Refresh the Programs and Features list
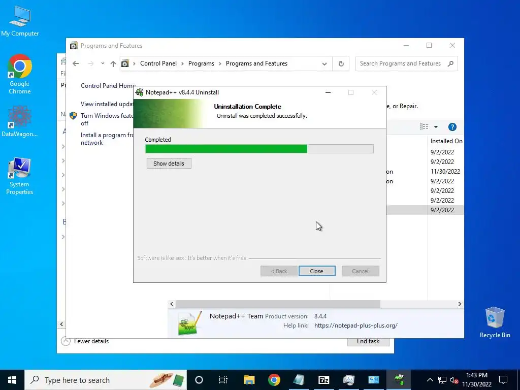Image resolution: width=520 pixels, height=390 pixels. (341, 63)
